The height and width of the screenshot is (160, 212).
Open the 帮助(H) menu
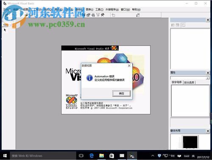point(136,9)
